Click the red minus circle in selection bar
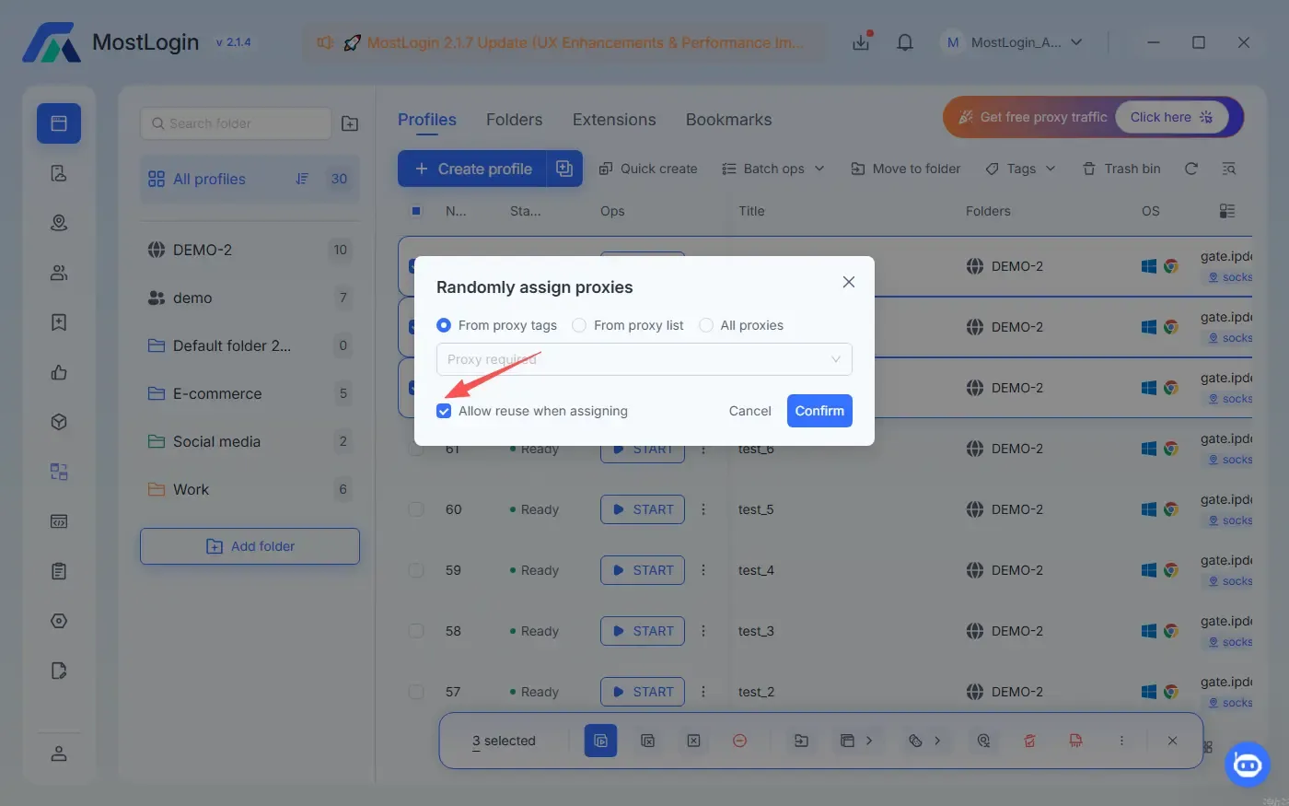The image size is (1289, 806). point(739,741)
